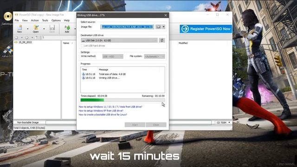Open the View menu

click(x=25, y=20)
